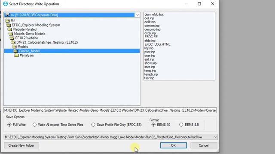
Task: Click folder icon beside #analysis
Action: point(16,55)
